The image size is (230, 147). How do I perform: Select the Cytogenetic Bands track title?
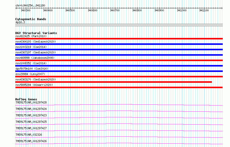click(x=31, y=19)
